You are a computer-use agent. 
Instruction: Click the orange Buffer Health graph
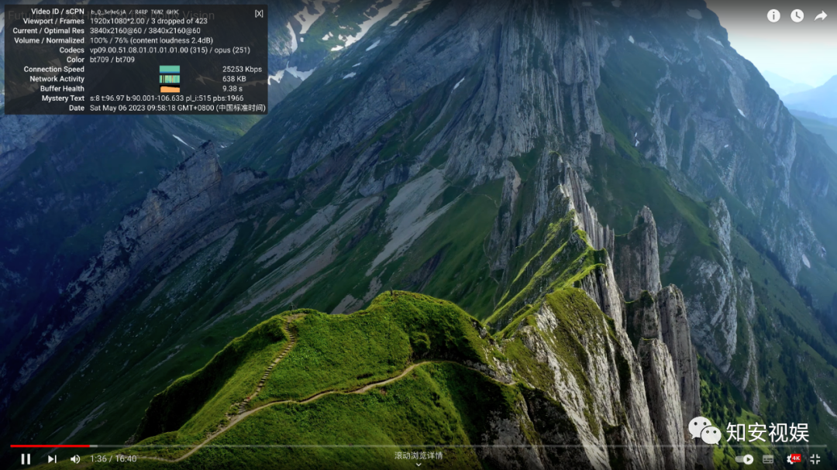170,88
